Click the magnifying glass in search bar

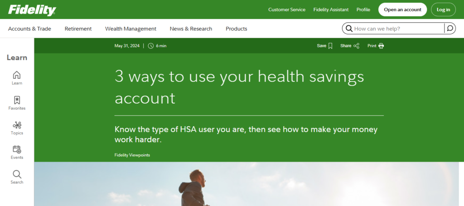pyautogui.click(x=349, y=29)
